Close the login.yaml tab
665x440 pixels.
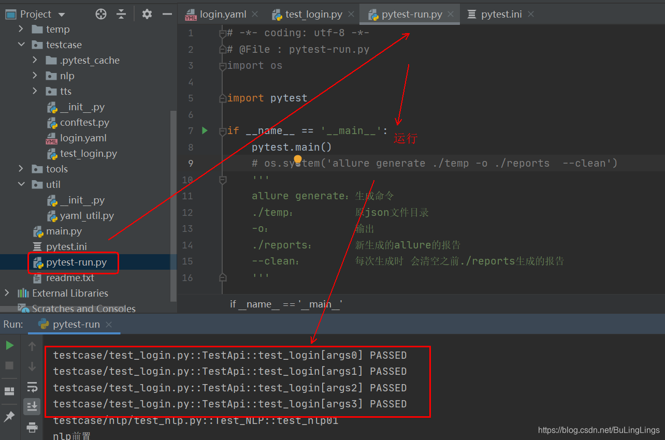click(255, 14)
